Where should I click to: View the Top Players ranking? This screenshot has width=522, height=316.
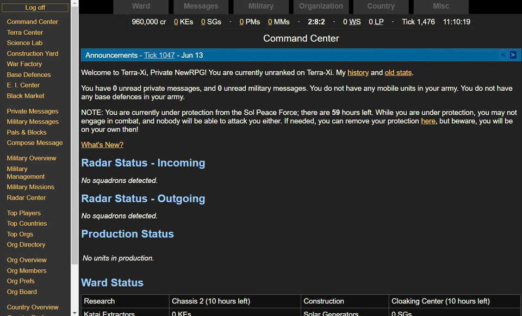[24, 213]
